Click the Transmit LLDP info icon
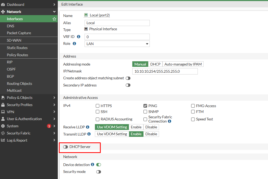 coord(89,134)
